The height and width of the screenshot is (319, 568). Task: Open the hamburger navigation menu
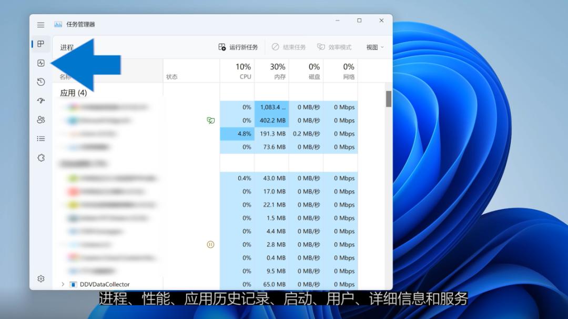coord(40,24)
